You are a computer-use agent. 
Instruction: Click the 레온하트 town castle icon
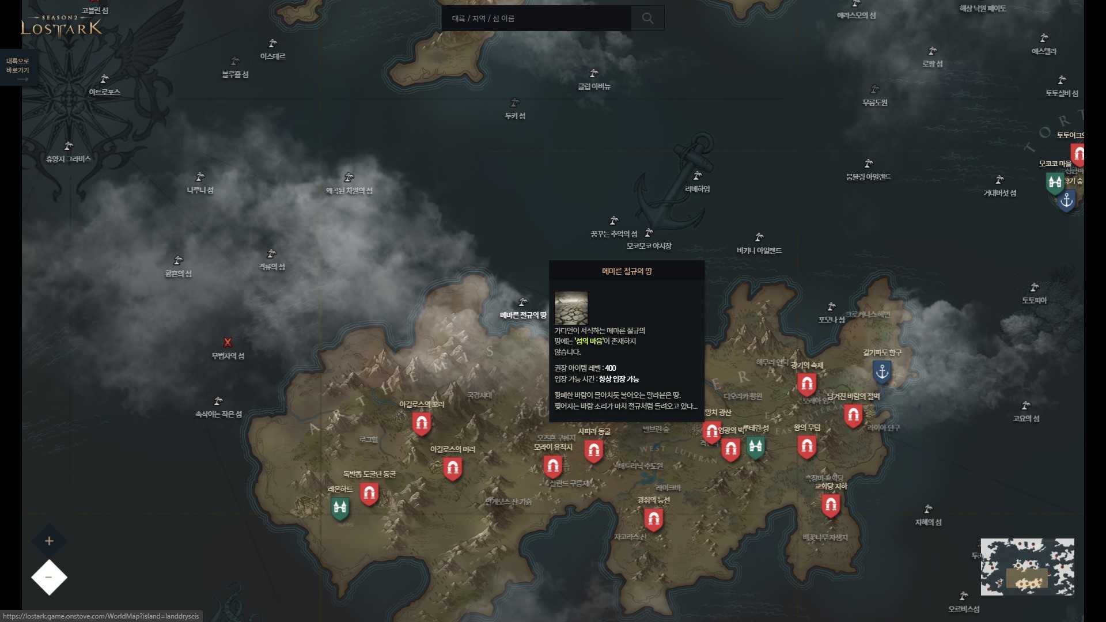340,509
